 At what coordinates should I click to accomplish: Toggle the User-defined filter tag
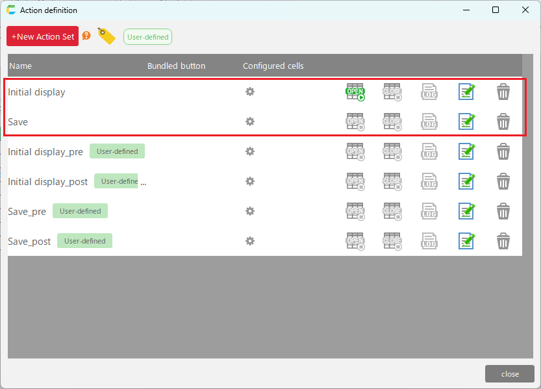(147, 37)
